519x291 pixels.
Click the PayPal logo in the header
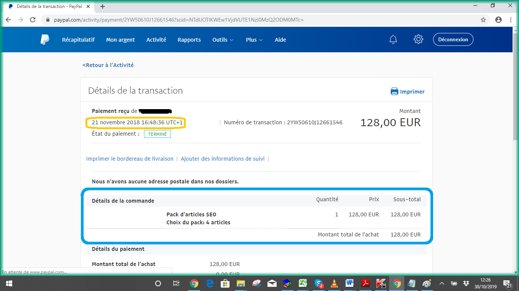(45, 39)
